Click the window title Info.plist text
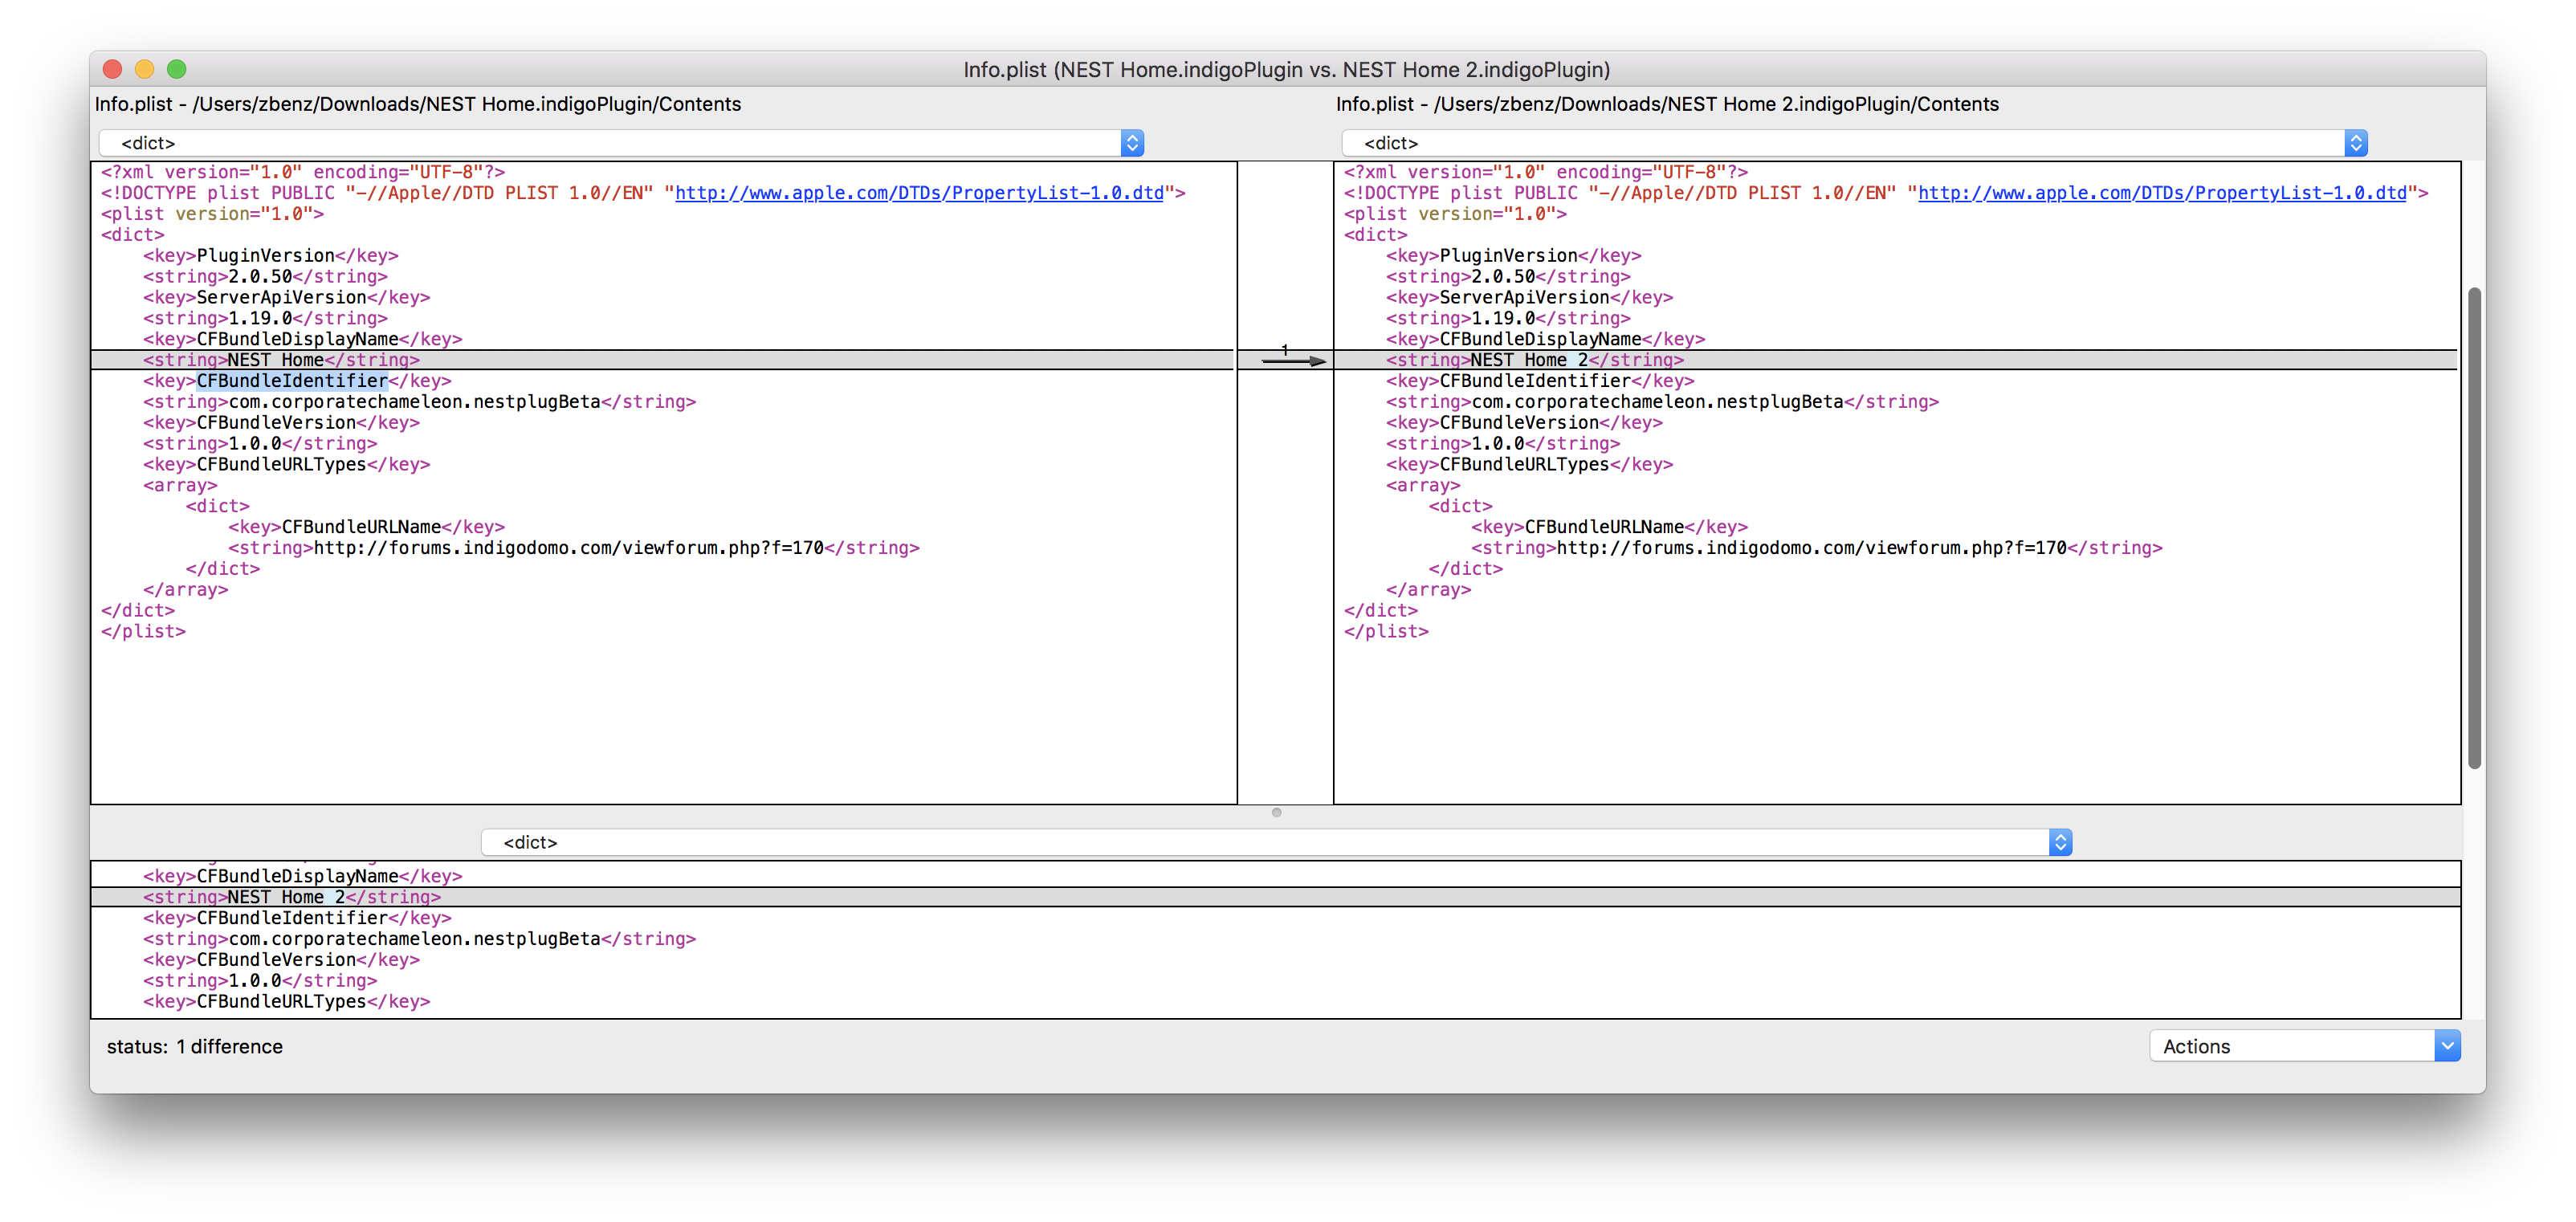This screenshot has height=1222, width=2576. tap(1286, 69)
